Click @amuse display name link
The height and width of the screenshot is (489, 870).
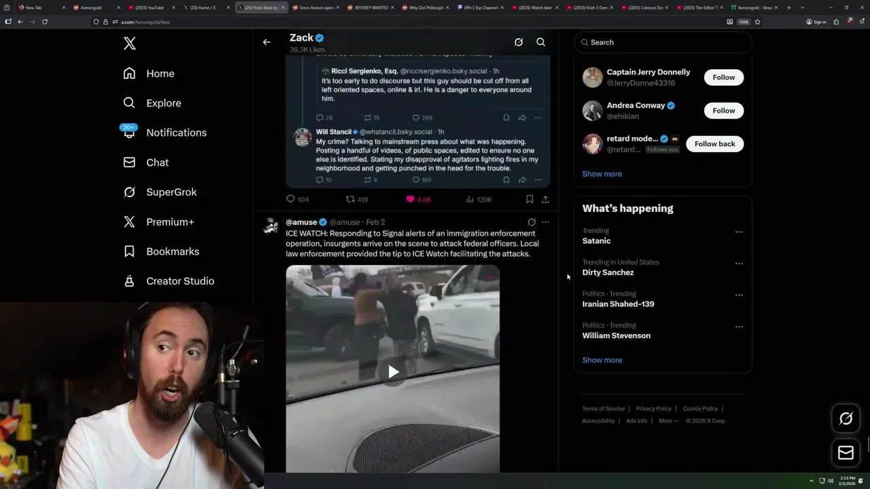tap(301, 222)
